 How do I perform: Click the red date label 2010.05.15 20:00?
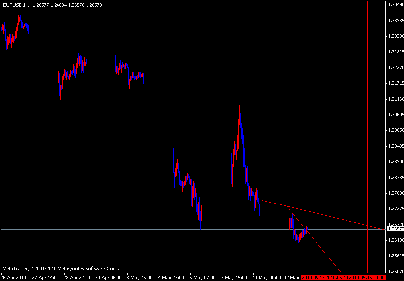click(367, 278)
